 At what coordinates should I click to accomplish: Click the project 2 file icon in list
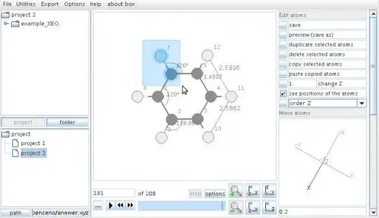(x=15, y=153)
